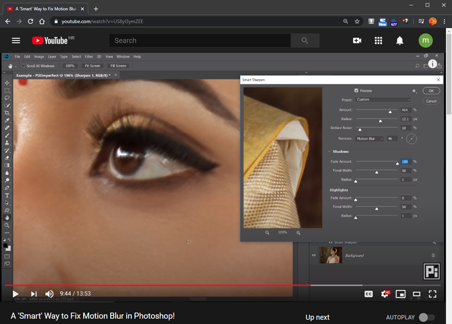Open YouTube notifications bell
Image resolution: width=452 pixels, height=324 pixels.
(400, 41)
